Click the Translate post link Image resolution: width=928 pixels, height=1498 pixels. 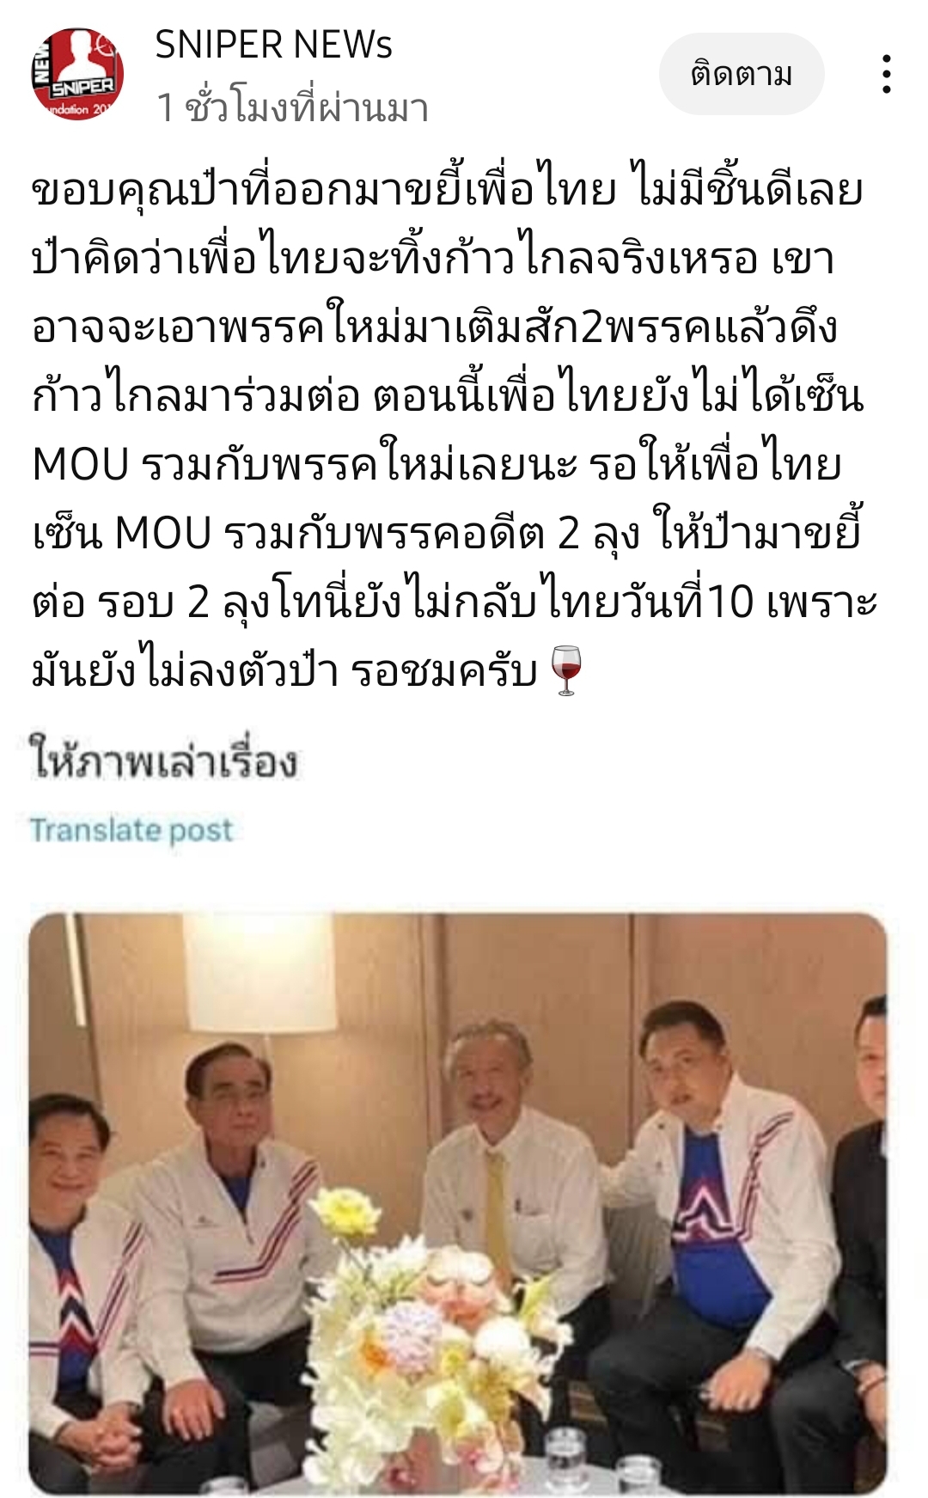pyautogui.click(x=131, y=829)
